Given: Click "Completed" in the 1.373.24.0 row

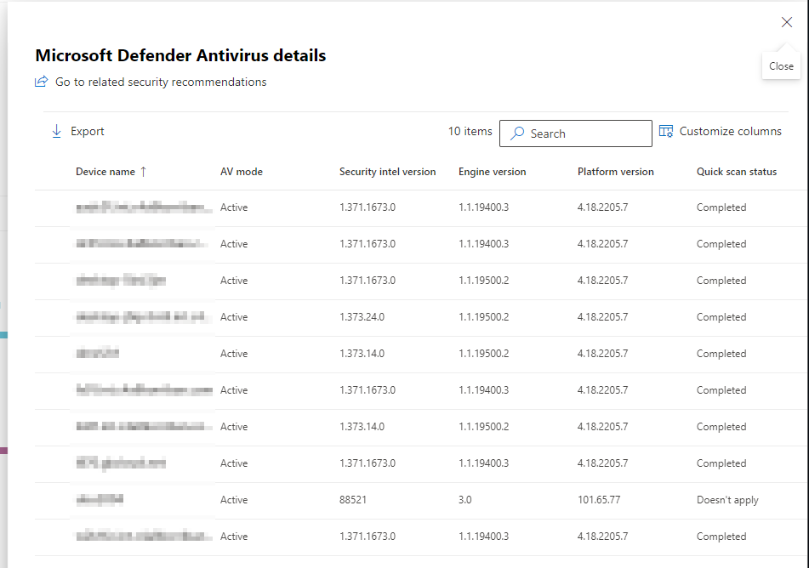Looking at the screenshot, I should coord(721,317).
